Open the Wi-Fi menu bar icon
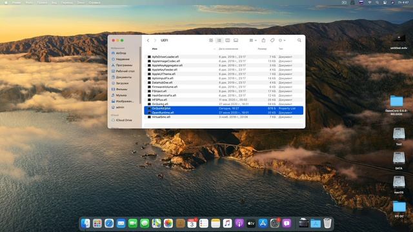The height and width of the screenshot is (232, 413). click(370, 3)
